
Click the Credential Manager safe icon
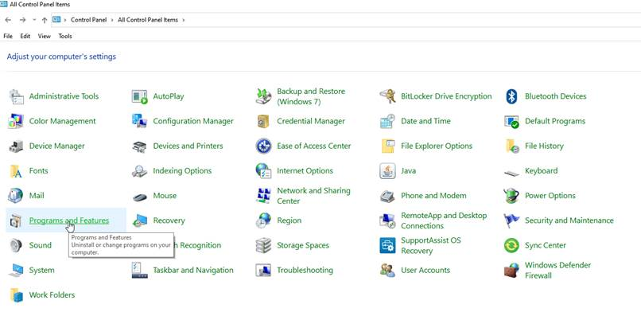pyautogui.click(x=263, y=122)
